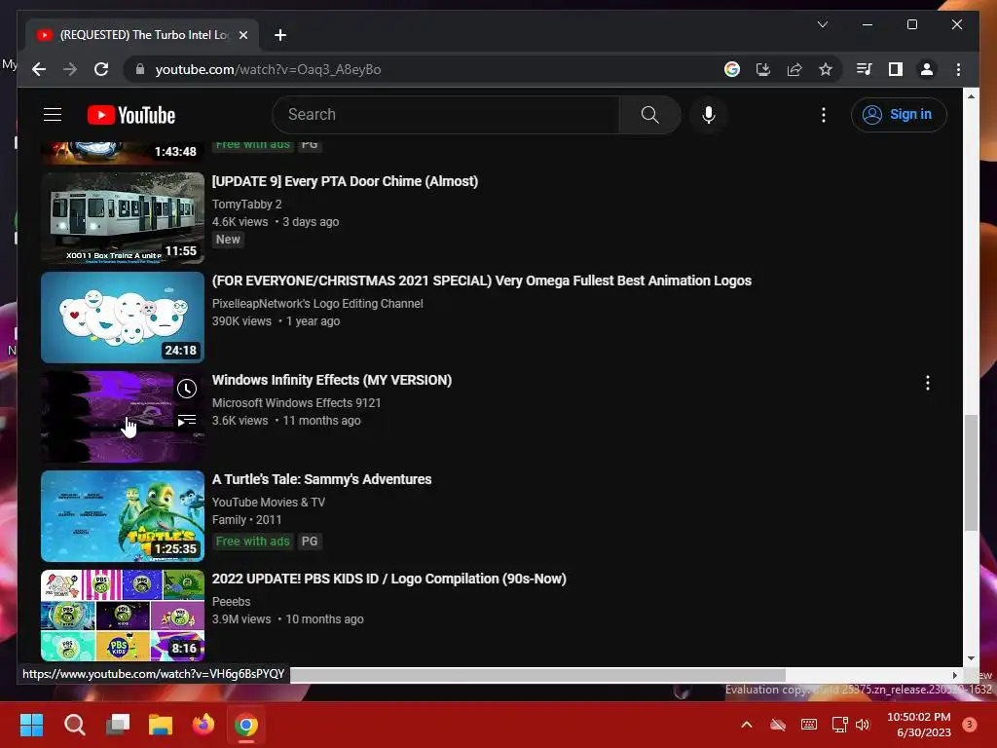Open Very Omega Fullest Best Animation Logos title

coord(481,280)
